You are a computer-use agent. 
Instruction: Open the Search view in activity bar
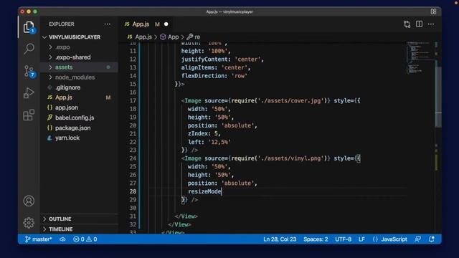click(29, 49)
